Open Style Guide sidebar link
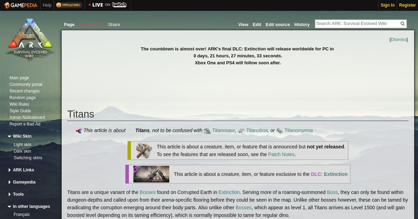Viewport: 418px width, 219px height. [x=20, y=111]
